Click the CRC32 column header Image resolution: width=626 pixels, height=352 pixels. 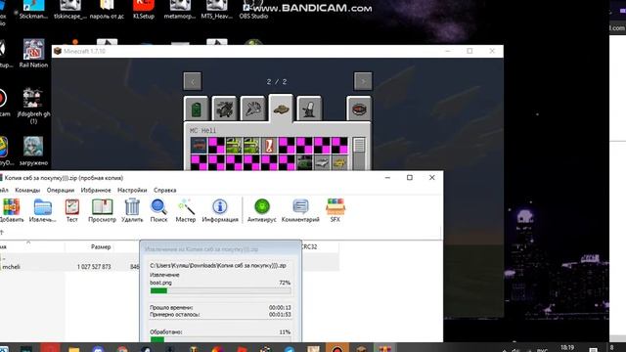click(x=309, y=247)
